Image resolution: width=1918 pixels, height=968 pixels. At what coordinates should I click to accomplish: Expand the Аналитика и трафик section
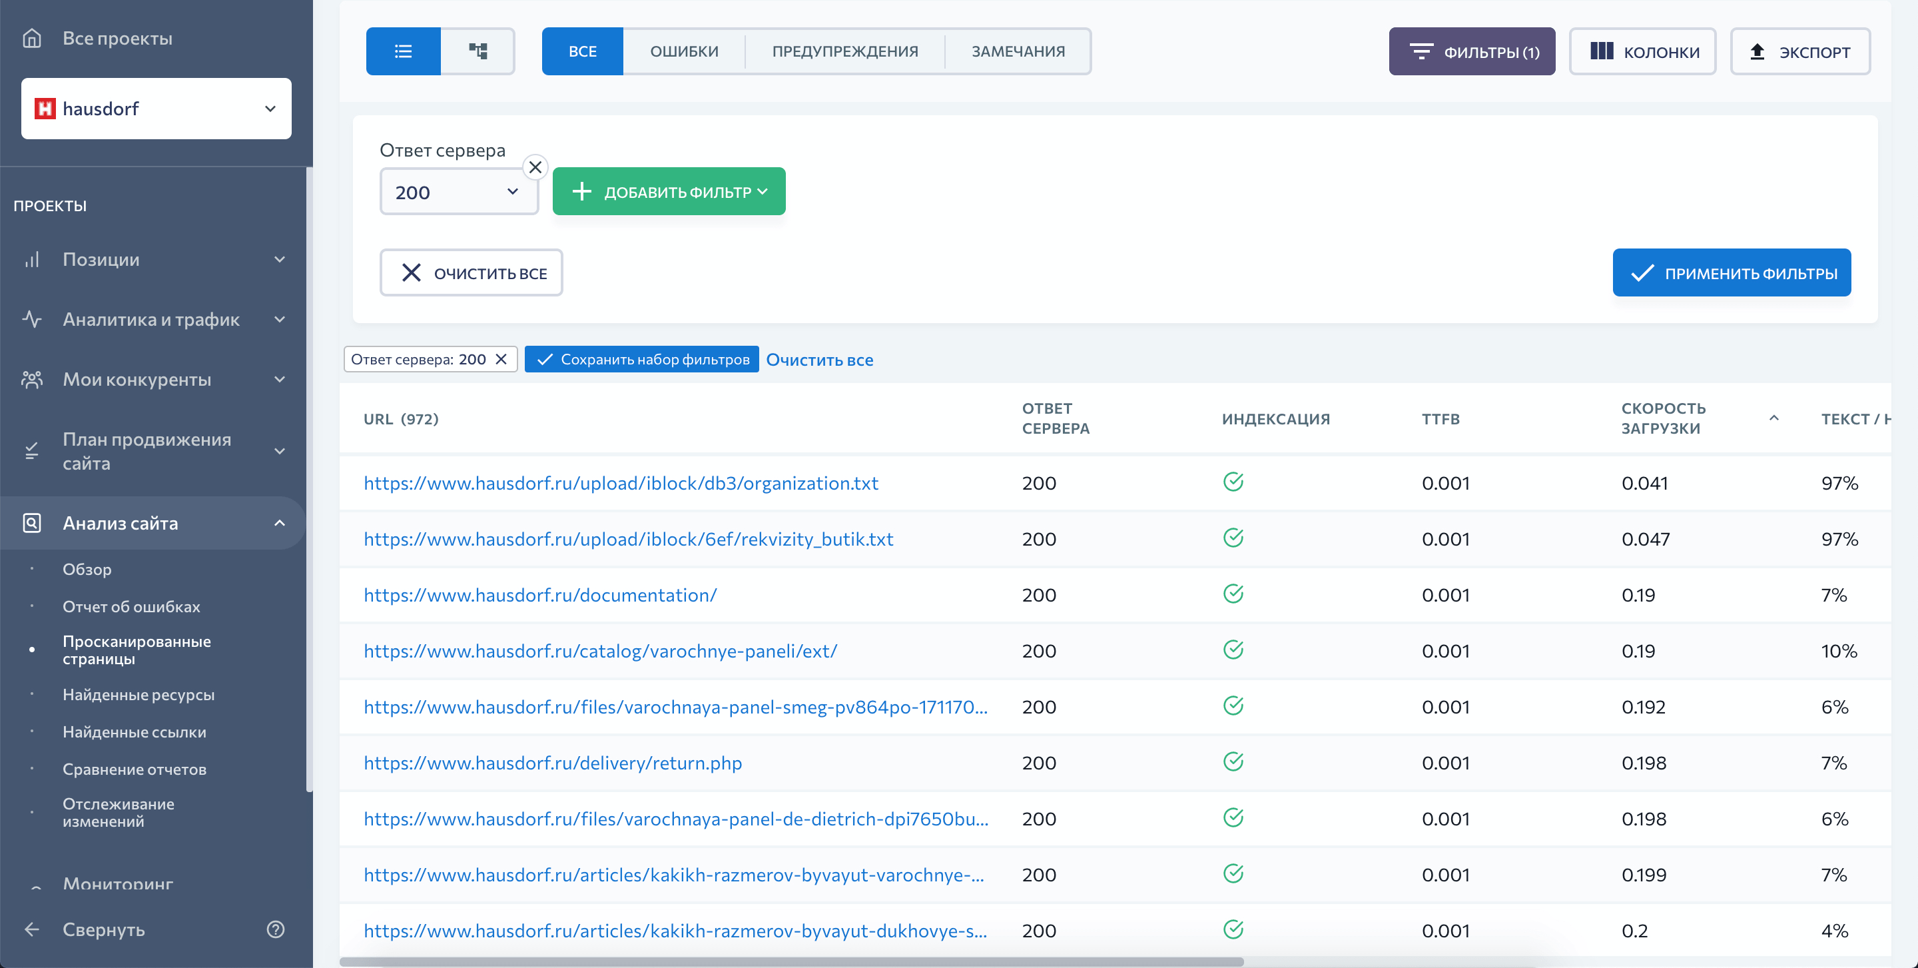[279, 319]
